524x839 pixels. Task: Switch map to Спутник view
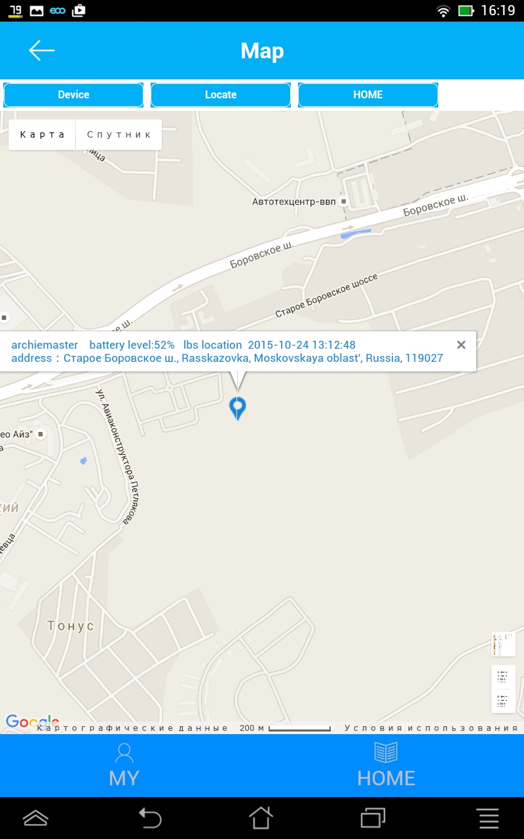click(119, 134)
